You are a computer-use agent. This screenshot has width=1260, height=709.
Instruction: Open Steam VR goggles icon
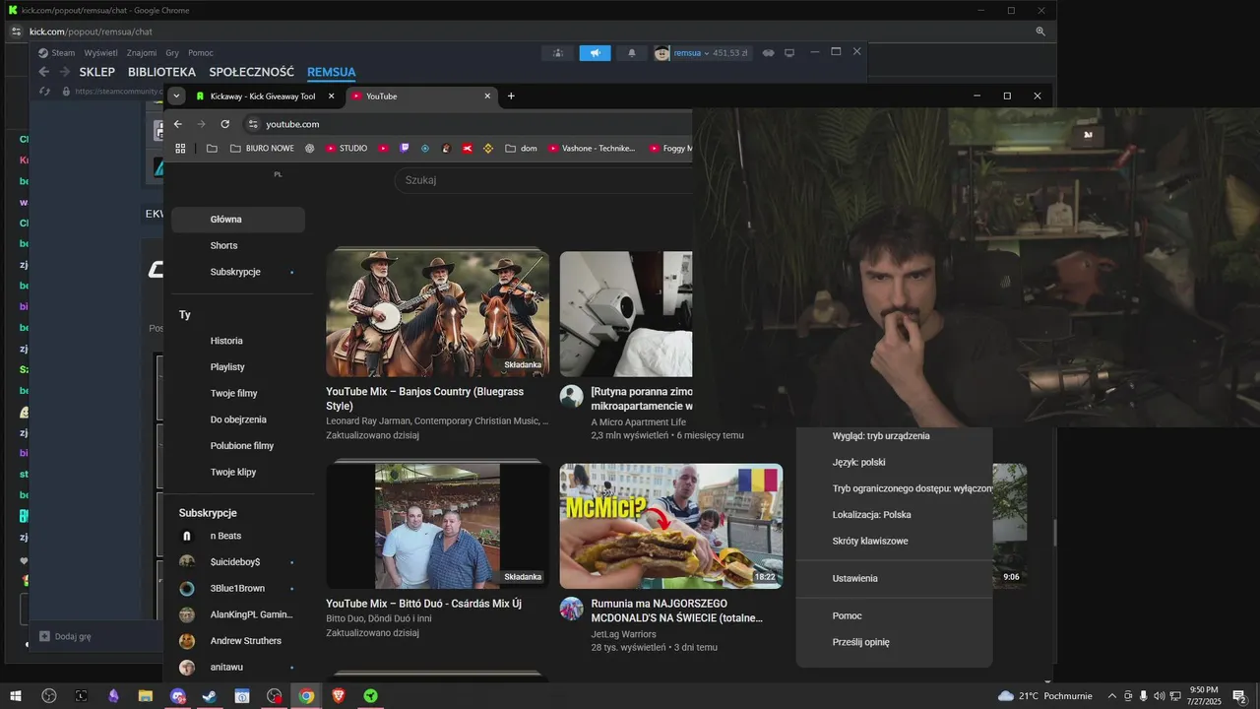[769, 53]
